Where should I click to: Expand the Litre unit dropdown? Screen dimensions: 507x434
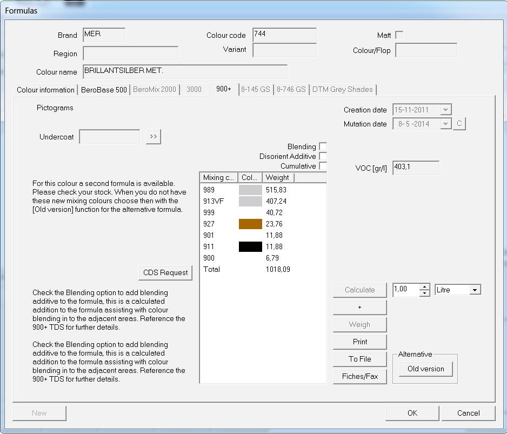[475, 290]
